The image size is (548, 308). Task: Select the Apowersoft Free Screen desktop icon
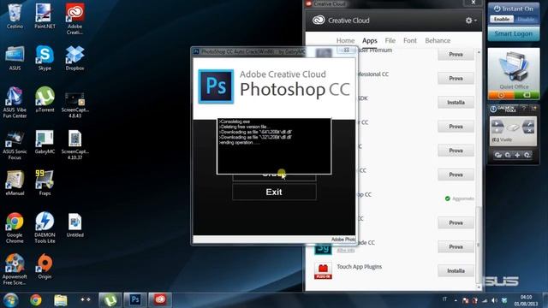tap(15, 269)
